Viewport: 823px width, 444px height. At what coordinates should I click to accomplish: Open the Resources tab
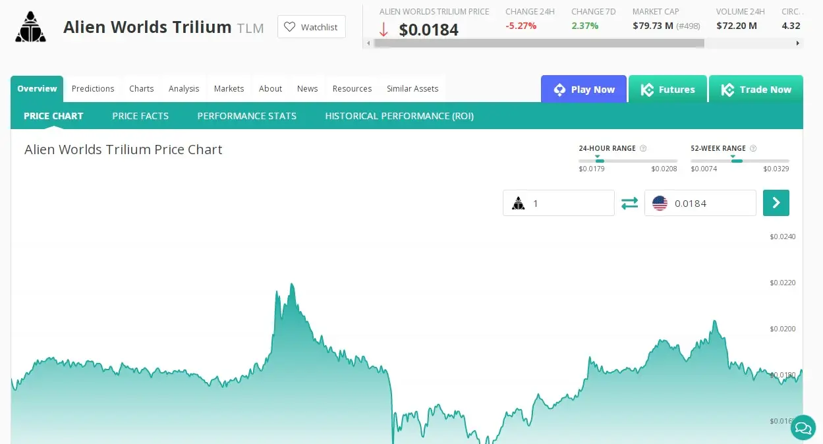[x=352, y=89]
